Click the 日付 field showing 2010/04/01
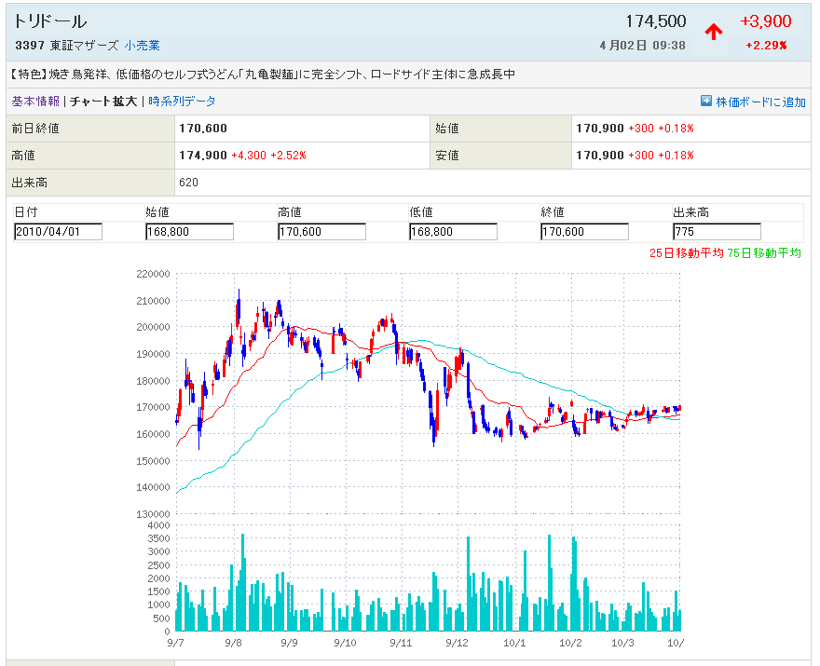 [x=58, y=232]
